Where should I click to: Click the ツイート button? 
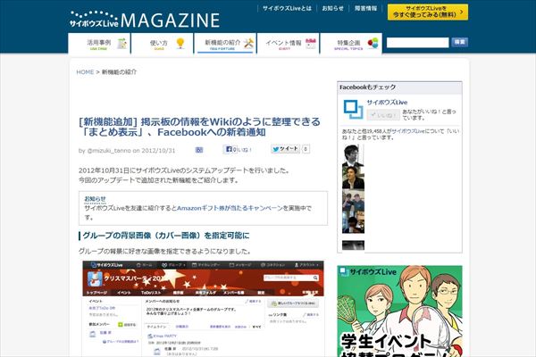point(286,149)
